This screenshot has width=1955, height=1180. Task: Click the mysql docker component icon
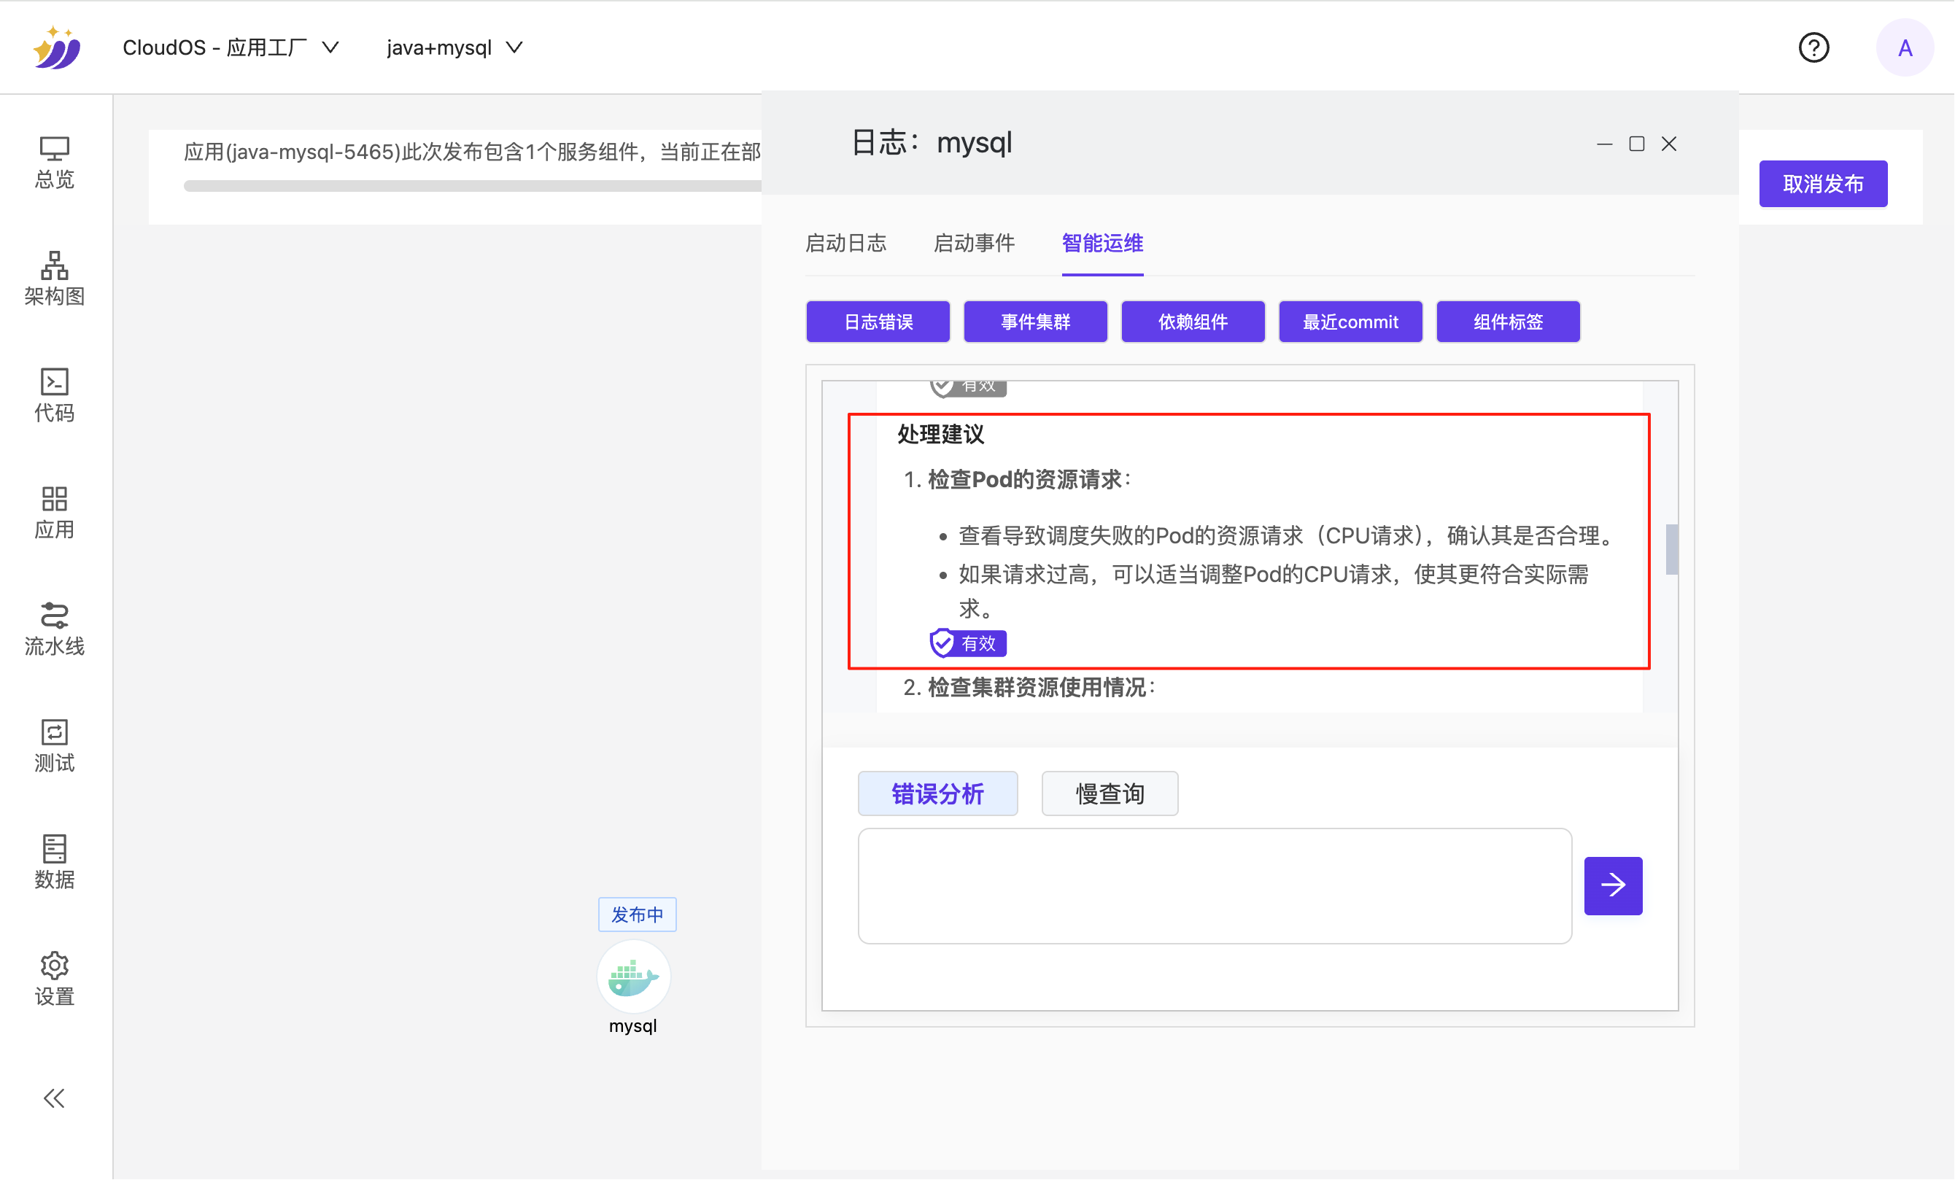[633, 977]
